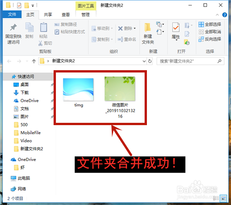The image size is (231, 205).
Task: Open Copy to (复制到) dropdown
Action: pos(102,39)
